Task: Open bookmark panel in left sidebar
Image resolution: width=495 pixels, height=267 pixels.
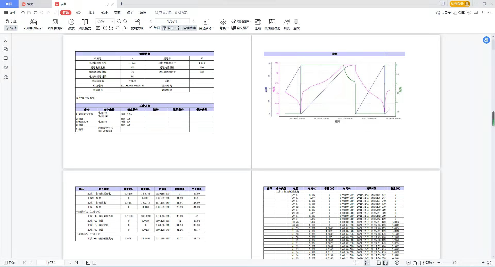Action: 6,40
